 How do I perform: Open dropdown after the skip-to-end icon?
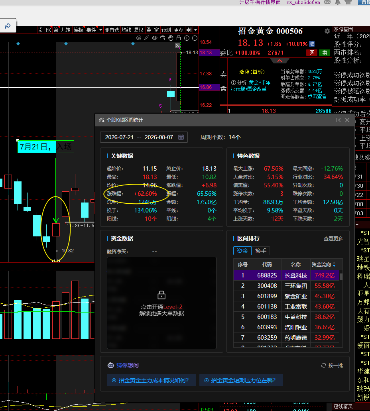click(x=195, y=30)
